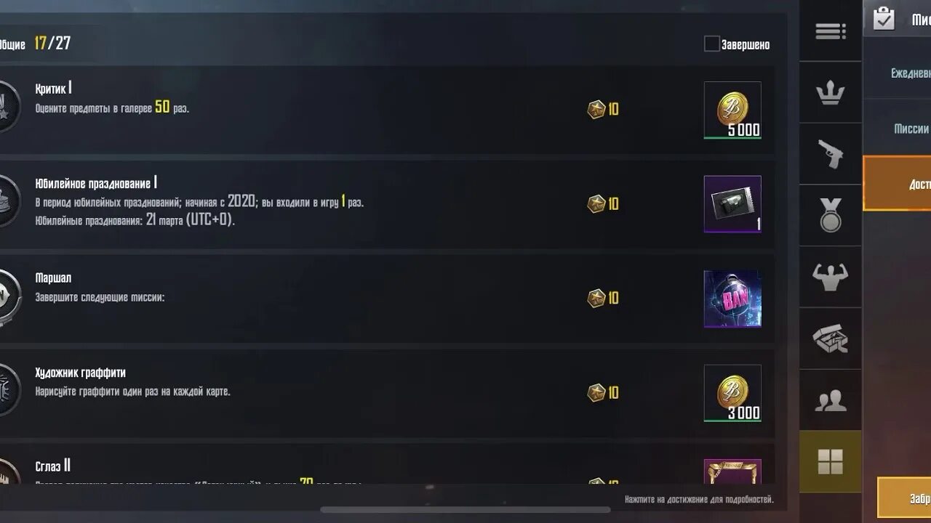Screen dimensions: 931x523
Task: Select the highlighted four-squares category icon
Action: (830, 461)
